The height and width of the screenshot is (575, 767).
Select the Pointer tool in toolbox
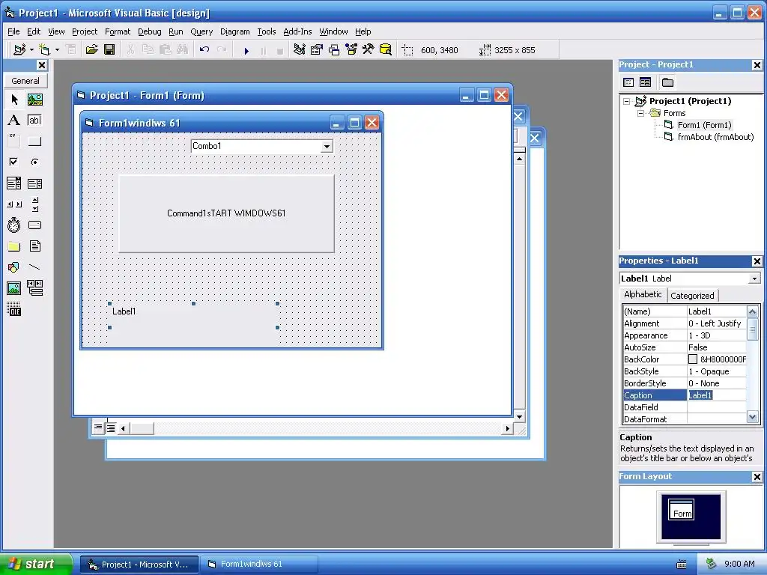[x=14, y=100]
